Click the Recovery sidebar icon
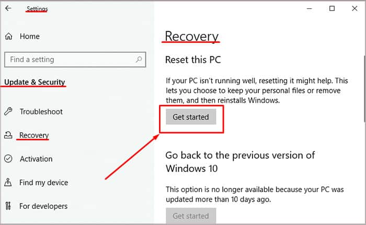The image size is (366, 225). [8, 136]
